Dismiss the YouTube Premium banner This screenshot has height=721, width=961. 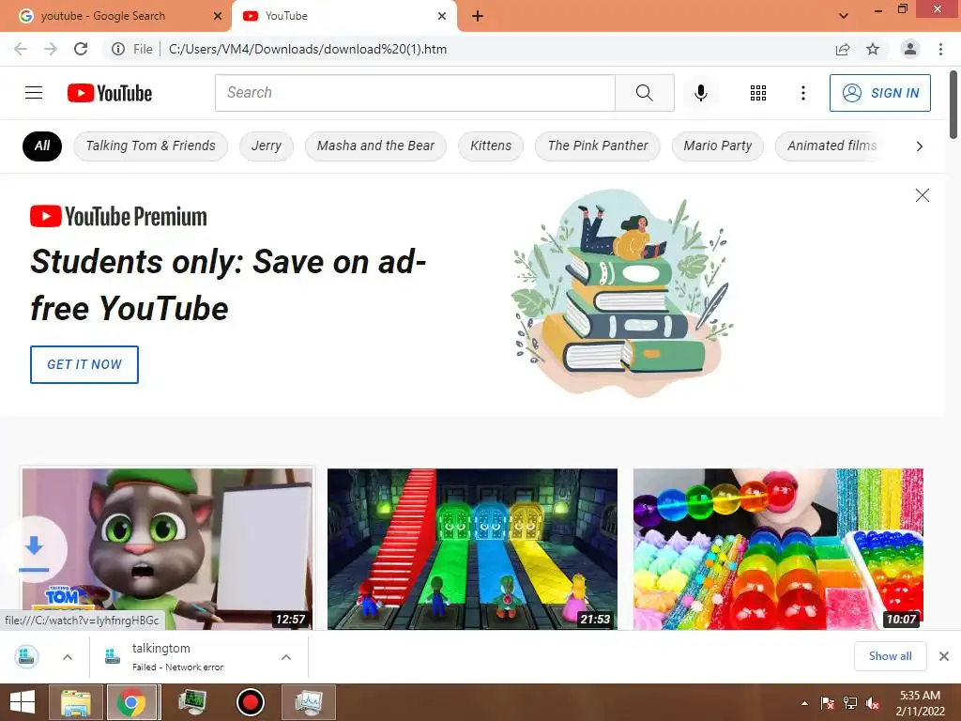pyautogui.click(x=922, y=195)
